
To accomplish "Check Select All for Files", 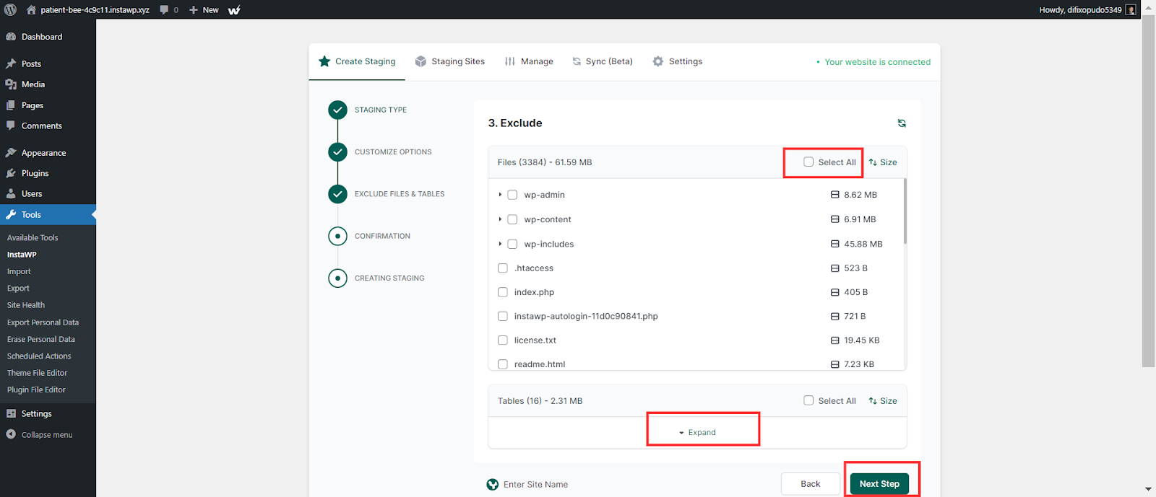I will (x=808, y=162).
